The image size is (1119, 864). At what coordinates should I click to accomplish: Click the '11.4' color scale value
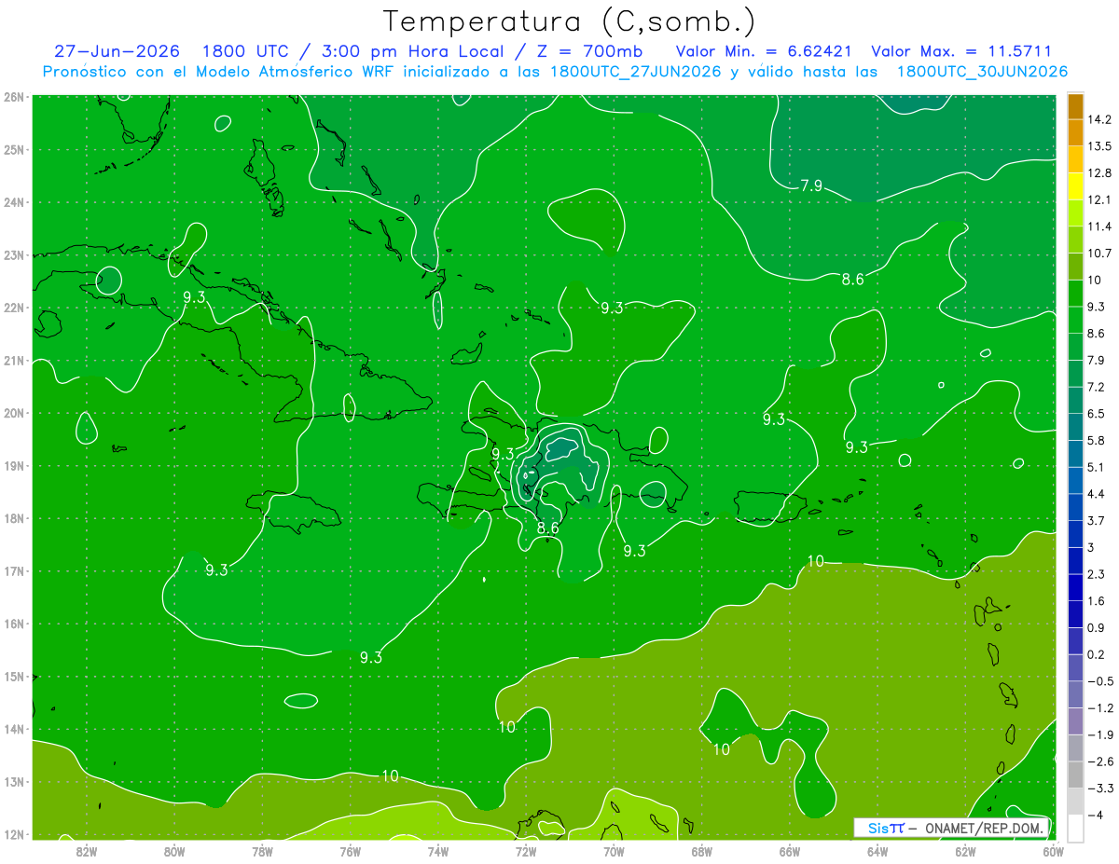click(1099, 226)
